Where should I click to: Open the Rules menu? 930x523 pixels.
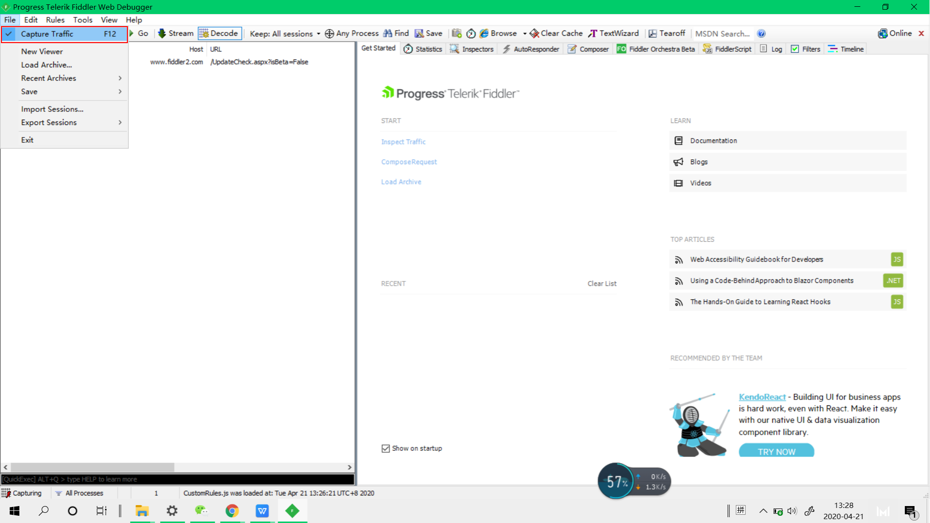tap(55, 20)
